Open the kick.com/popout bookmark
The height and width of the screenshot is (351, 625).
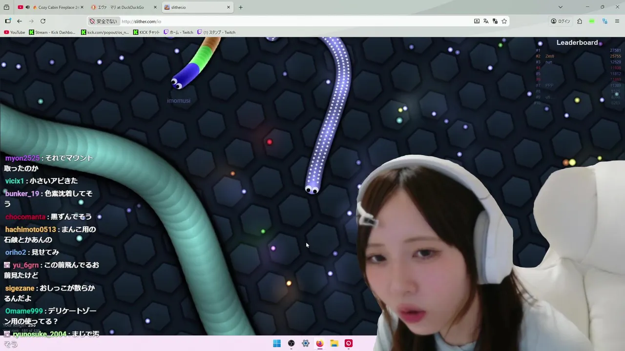pos(105,32)
